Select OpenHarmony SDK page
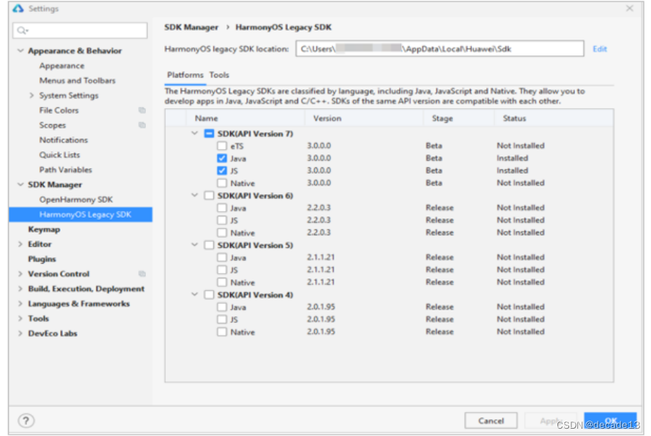This screenshot has height=436, width=651. click(x=76, y=199)
